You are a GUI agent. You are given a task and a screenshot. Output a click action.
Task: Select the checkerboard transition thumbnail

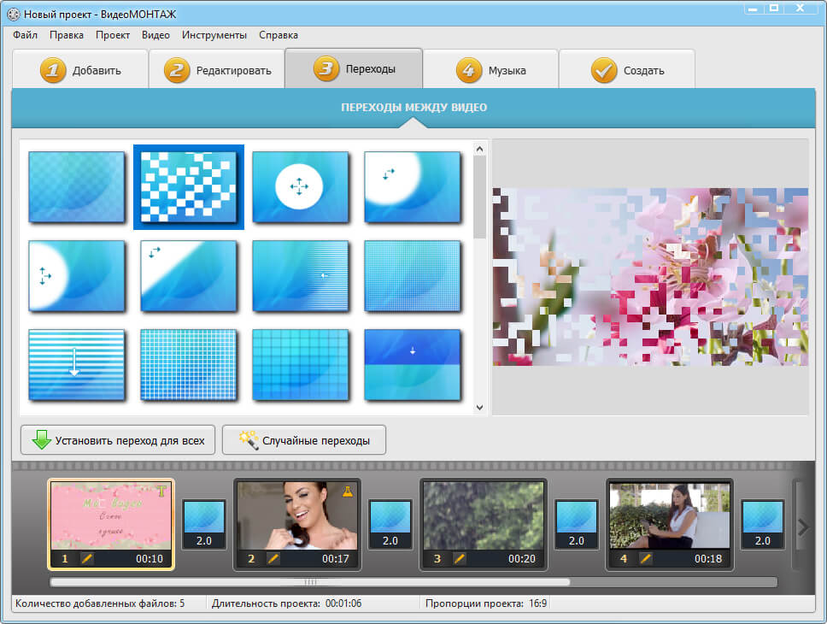coord(188,187)
